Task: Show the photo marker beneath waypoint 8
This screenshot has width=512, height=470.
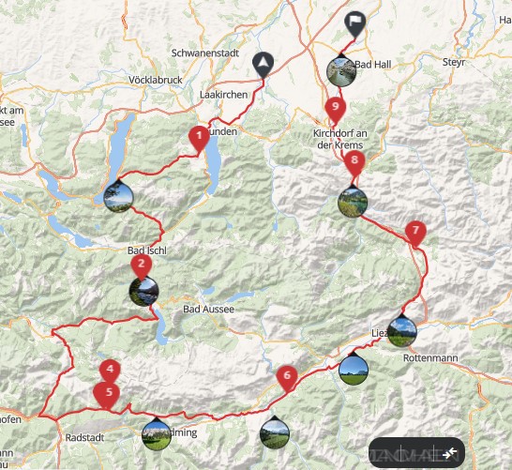Action: 353,201
